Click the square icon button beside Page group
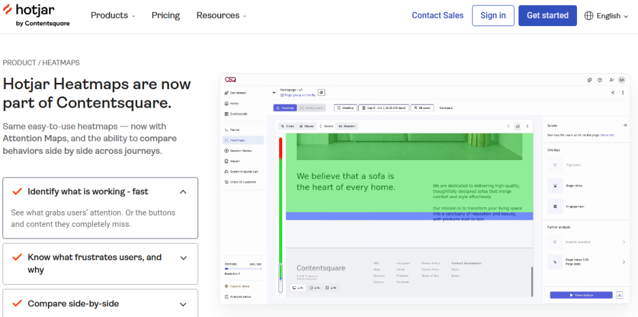638x317 pixels. (x=321, y=93)
